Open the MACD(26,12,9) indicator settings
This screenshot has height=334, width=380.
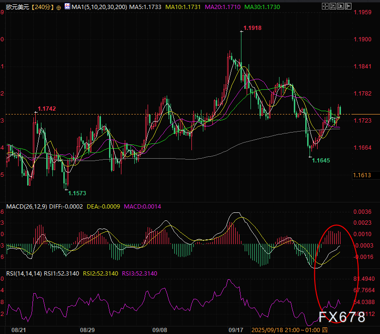[26, 207]
